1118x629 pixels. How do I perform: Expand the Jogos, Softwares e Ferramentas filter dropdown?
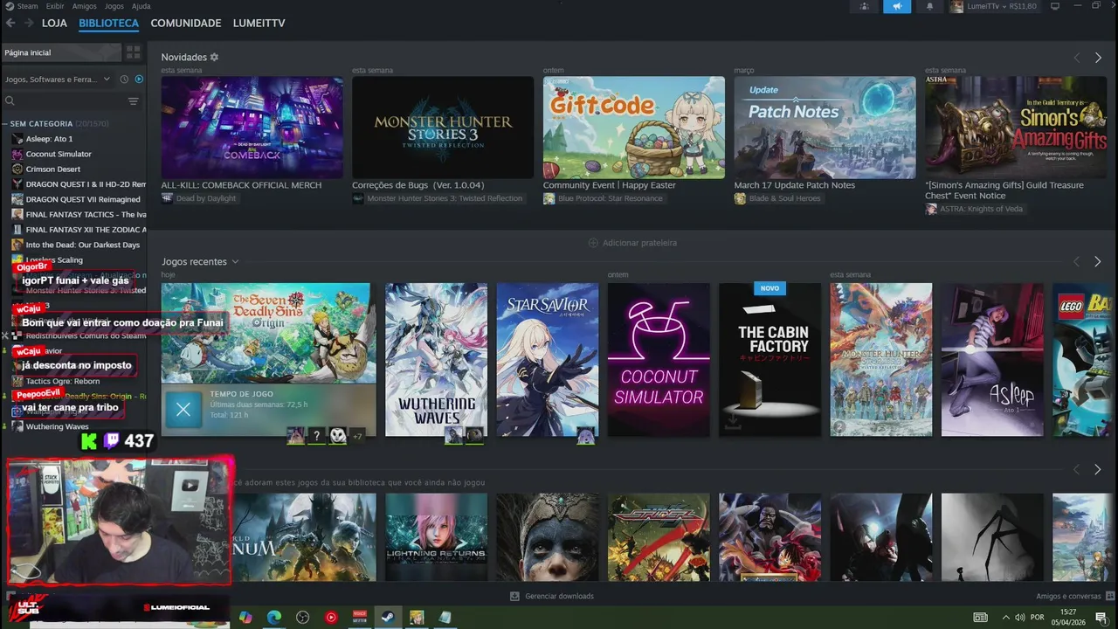58,79
